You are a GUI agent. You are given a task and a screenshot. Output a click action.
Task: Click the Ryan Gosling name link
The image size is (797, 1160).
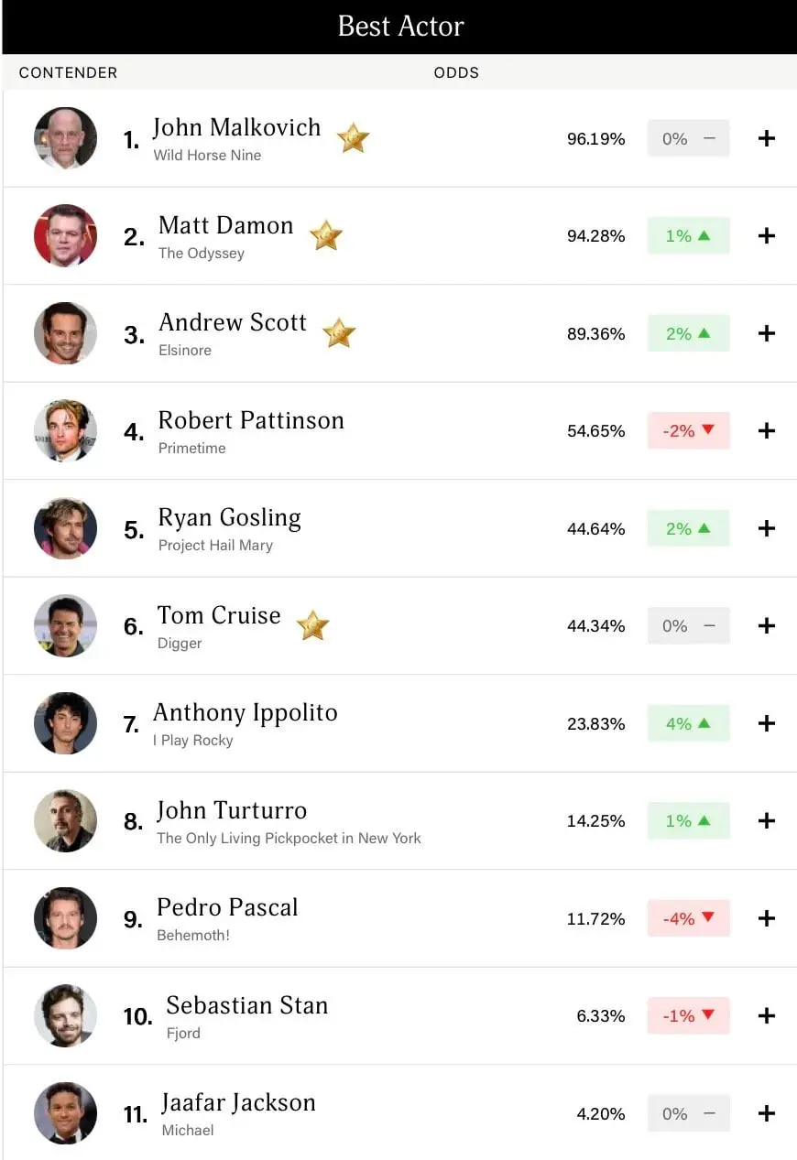coord(230,518)
